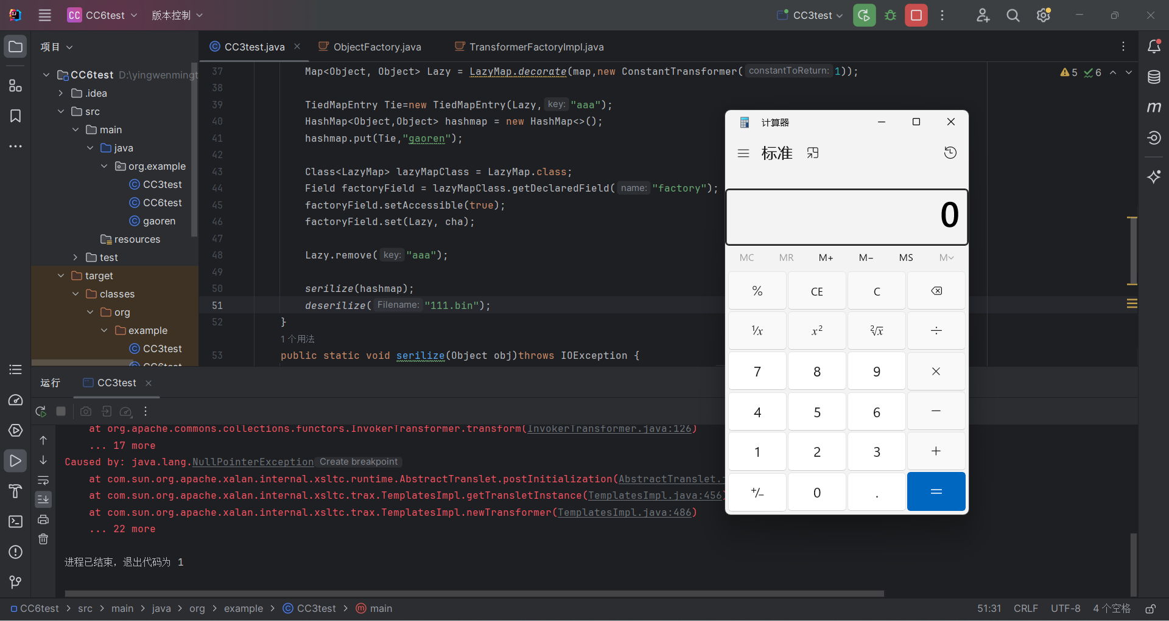The height and width of the screenshot is (621, 1169).
Task: Rerun CC3test with the green run button
Action: coord(864,15)
